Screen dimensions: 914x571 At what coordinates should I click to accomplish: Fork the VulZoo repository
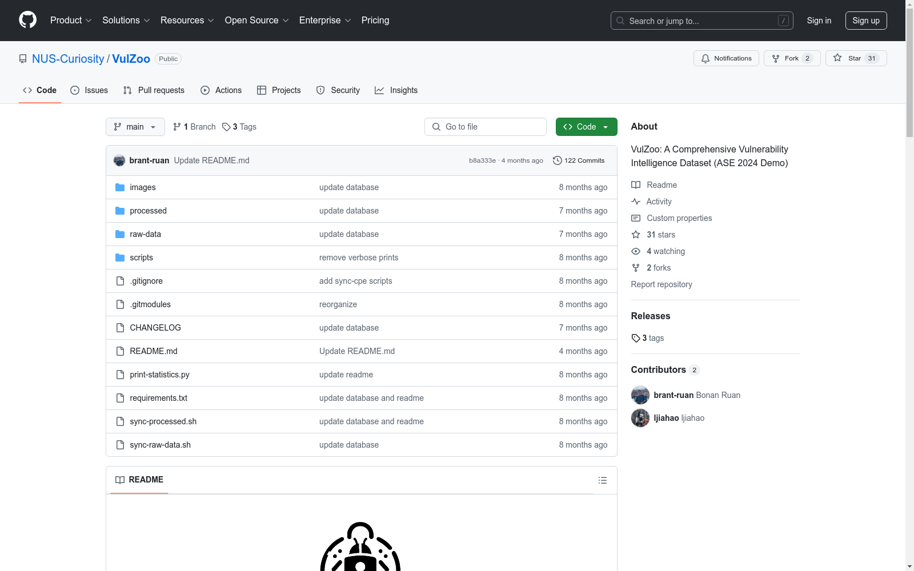pyautogui.click(x=792, y=58)
